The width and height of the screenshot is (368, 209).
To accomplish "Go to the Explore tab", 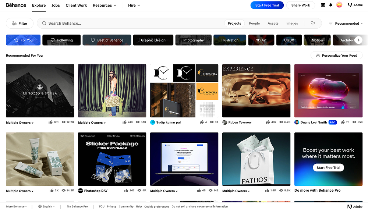I will click(x=39, y=5).
